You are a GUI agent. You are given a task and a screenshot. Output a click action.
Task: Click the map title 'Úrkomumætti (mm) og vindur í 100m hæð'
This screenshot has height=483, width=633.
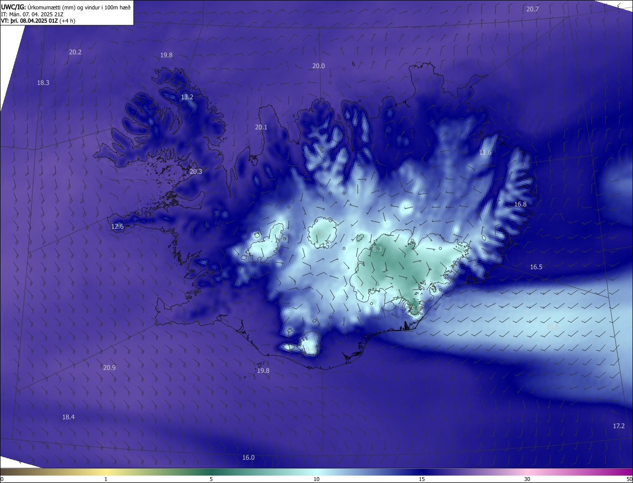tap(79, 7)
